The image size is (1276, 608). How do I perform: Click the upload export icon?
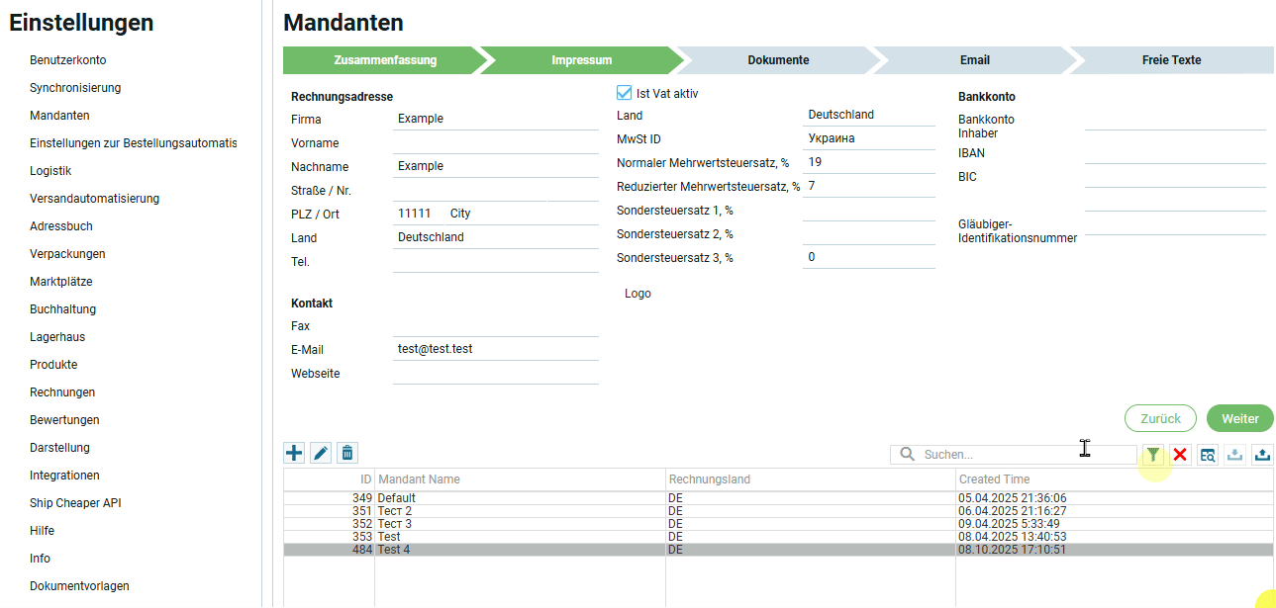(1262, 455)
